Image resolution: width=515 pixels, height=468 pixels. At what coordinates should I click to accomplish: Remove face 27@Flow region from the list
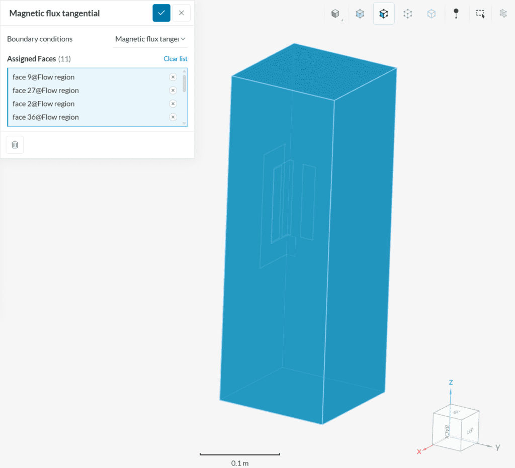(173, 90)
